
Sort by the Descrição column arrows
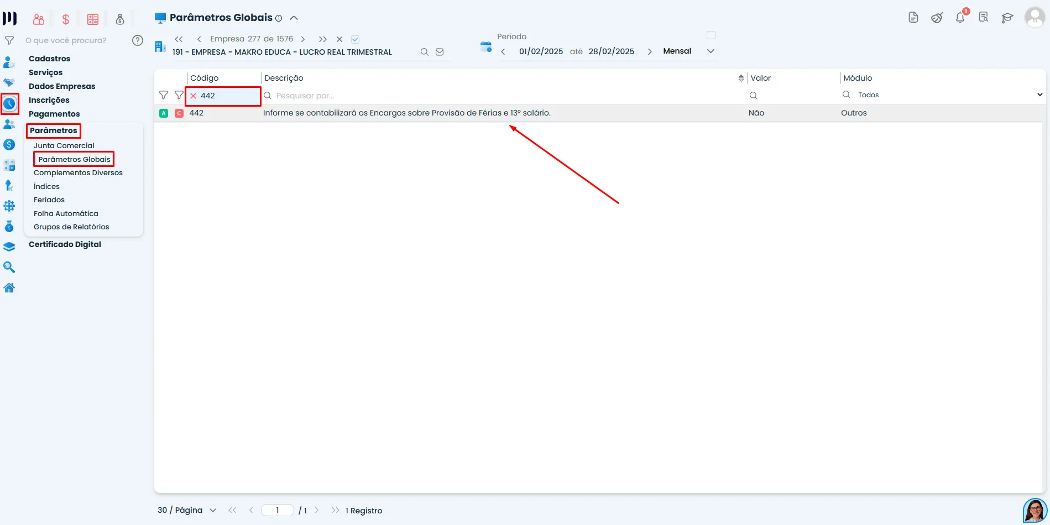741,78
